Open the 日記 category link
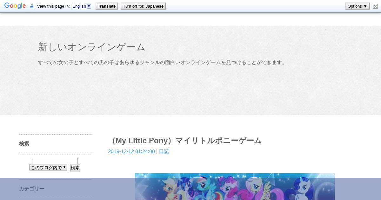The height and width of the screenshot is (200, 381). coord(164,151)
